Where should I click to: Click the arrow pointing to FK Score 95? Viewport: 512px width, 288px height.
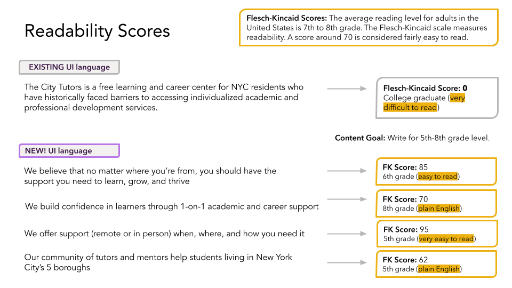(x=347, y=234)
